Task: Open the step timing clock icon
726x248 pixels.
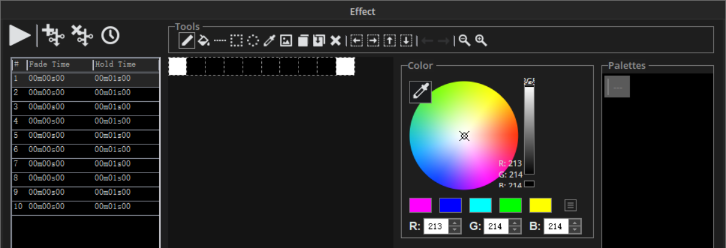Action: click(110, 35)
